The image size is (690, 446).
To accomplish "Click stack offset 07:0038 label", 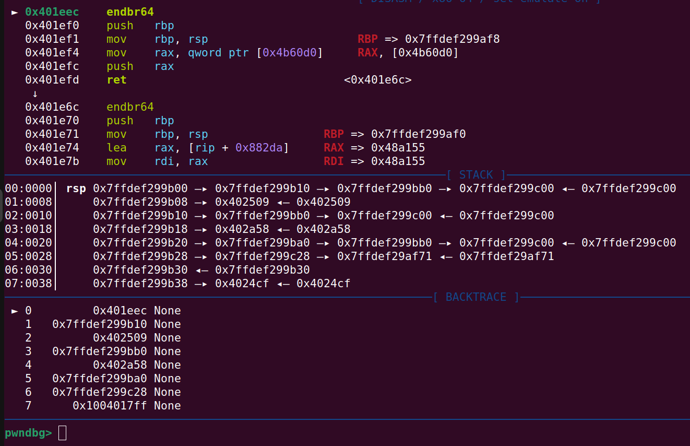I will coord(28,284).
